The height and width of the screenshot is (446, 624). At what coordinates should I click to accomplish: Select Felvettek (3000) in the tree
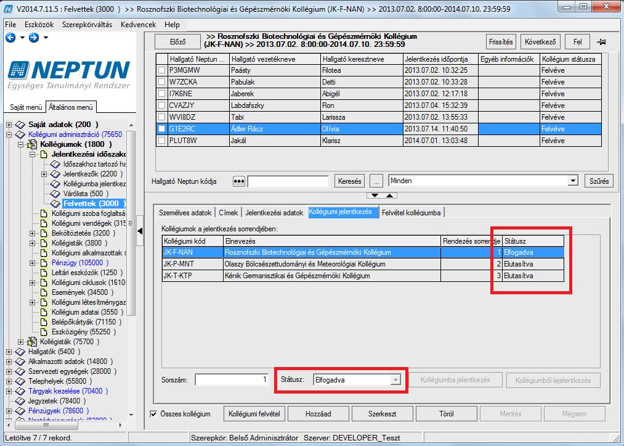click(x=94, y=204)
